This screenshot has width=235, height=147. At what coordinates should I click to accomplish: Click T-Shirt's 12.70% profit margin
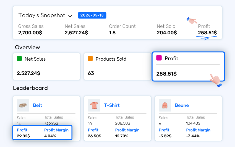coord(122,136)
